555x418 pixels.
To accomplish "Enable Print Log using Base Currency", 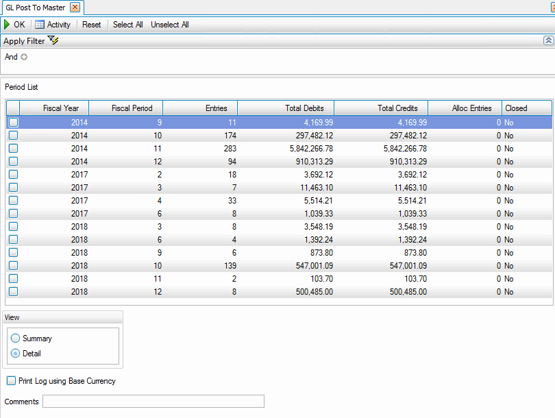I will (x=11, y=381).
